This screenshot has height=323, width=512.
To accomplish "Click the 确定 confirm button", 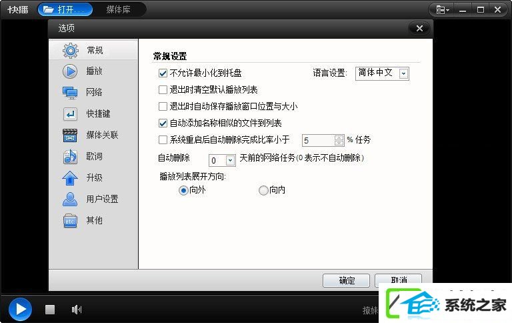I will pos(346,280).
